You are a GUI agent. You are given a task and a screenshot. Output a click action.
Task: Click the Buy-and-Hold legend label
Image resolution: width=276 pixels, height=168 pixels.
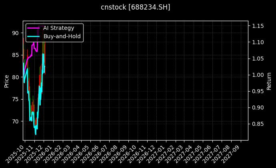point(62,36)
